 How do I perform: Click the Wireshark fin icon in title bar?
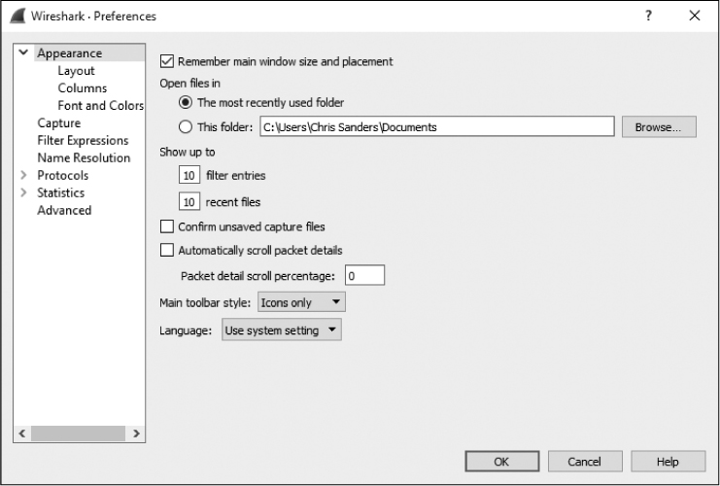(17, 16)
